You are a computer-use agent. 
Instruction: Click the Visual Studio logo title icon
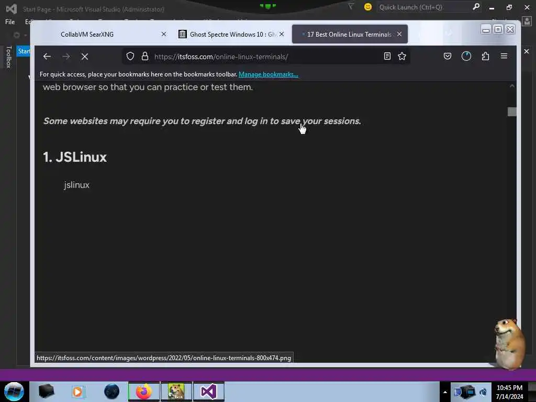[11, 8]
